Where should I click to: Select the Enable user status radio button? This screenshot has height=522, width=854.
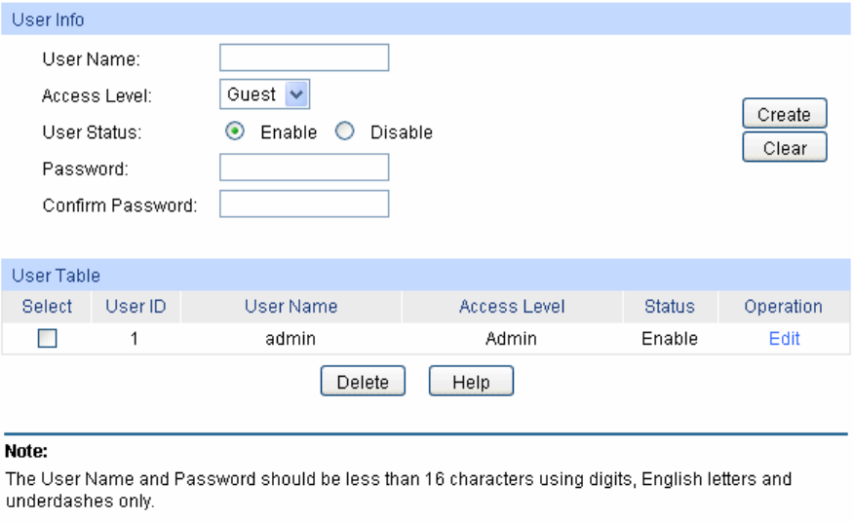(x=234, y=132)
